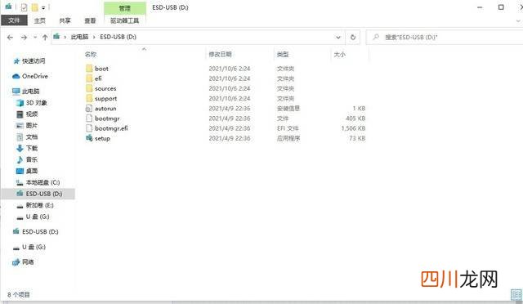Select the autorun file icon
The width and height of the screenshot is (523, 304).
pyautogui.click(x=89, y=109)
